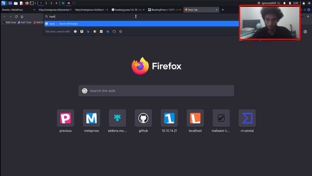Search this time in open Tabs

pyautogui.click(x=114, y=31)
